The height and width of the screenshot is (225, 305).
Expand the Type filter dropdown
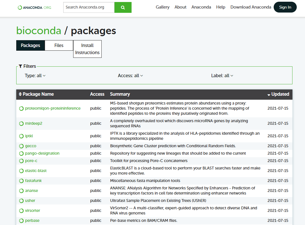pyautogui.click(x=35, y=76)
